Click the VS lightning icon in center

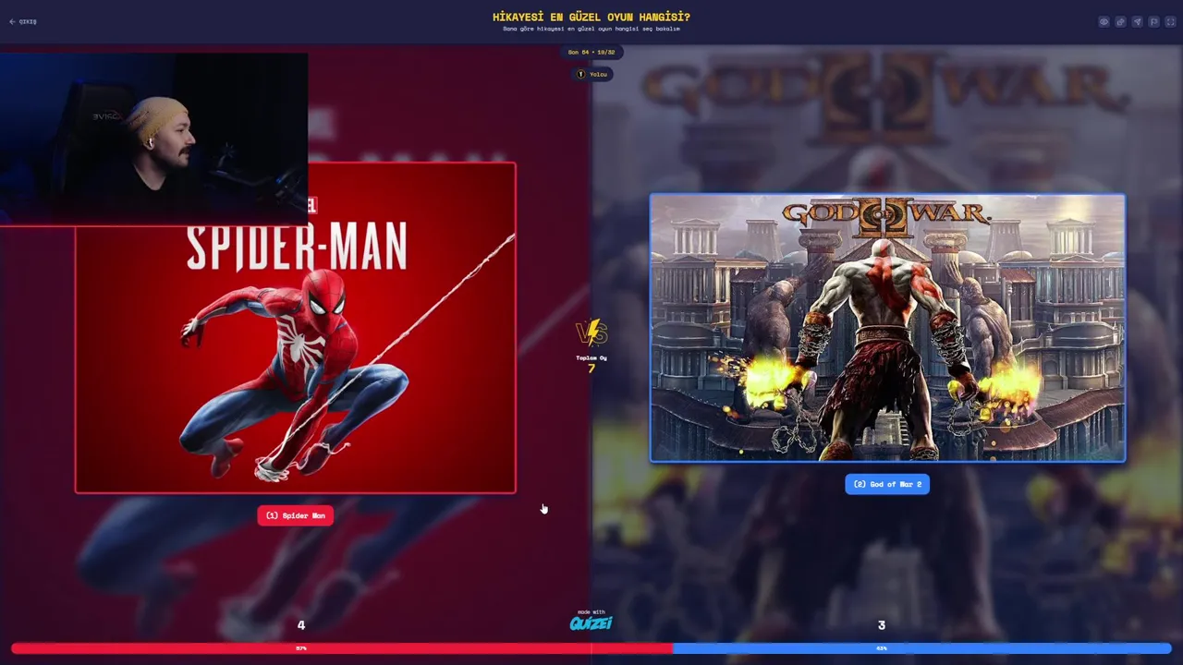pos(591,332)
